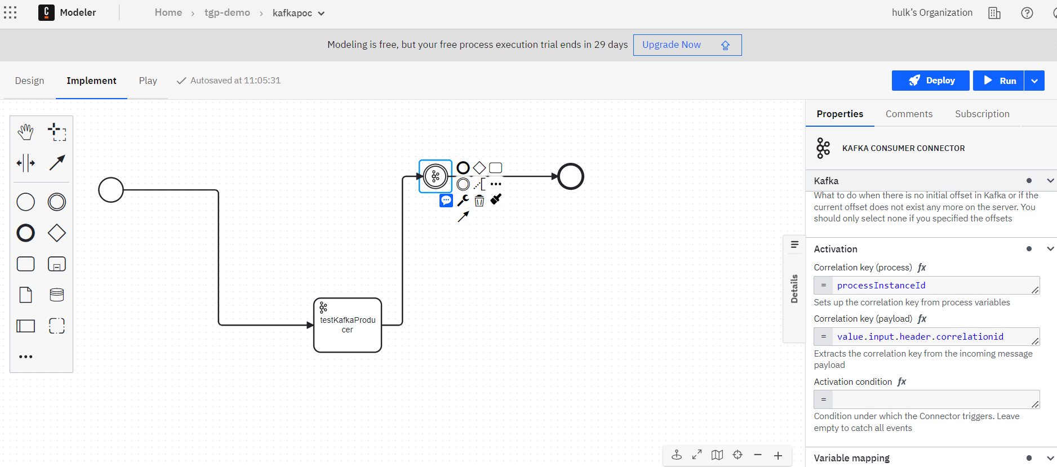Activate the Lasso selection tool

coord(57,132)
